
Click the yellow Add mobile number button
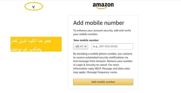click(x=103, y=82)
